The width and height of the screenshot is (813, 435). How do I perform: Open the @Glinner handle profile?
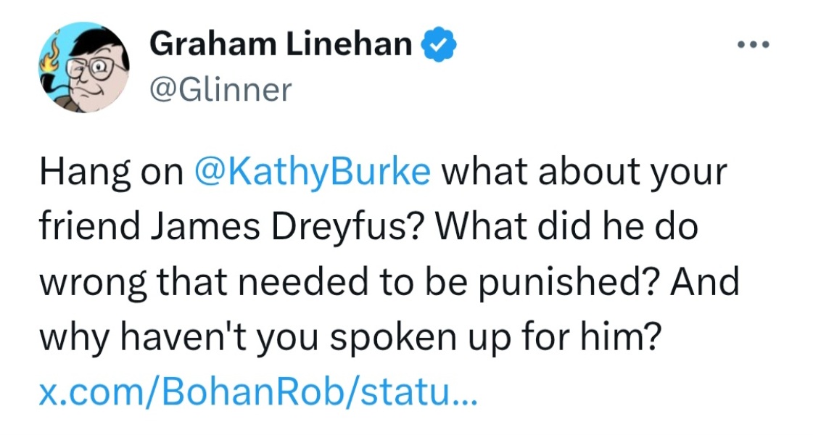[220, 89]
